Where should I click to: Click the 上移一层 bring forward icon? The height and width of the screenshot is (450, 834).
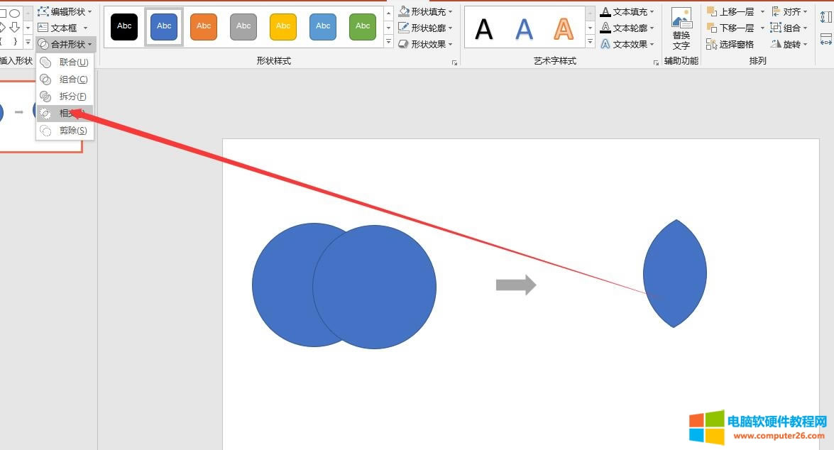coord(712,11)
